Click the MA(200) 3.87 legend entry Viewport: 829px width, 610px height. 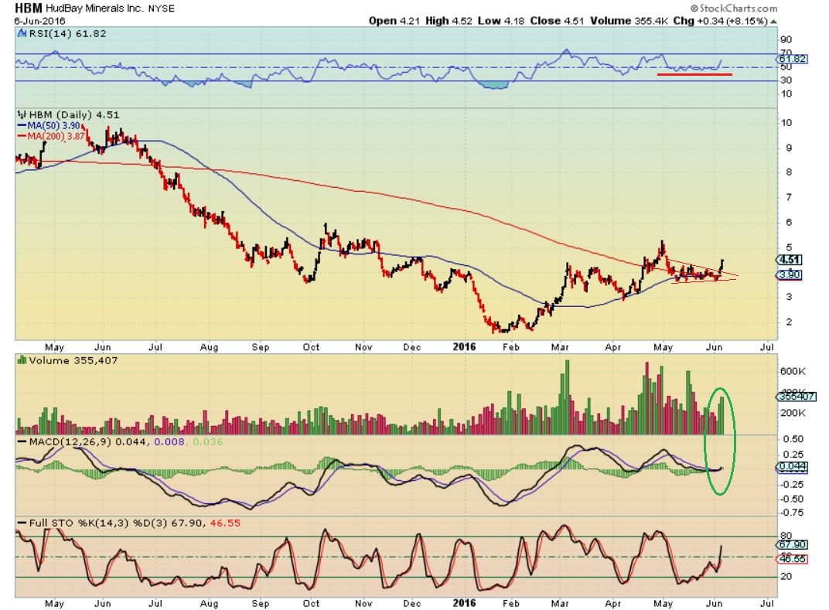coord(56,136)
